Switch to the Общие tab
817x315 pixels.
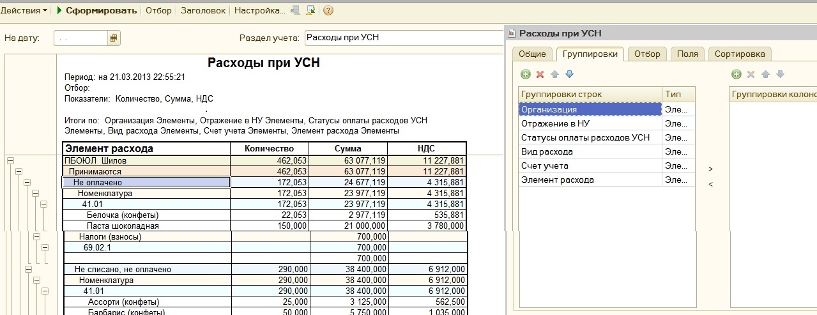(531, 54)
